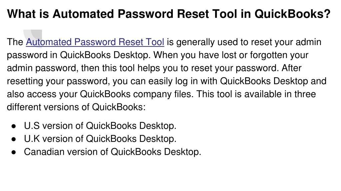The width and height of the screenshot is (341, 191).
Task: Click the line starting 'admin password, then this tool'
Action: pyautogui.click(x=154, y=68)
